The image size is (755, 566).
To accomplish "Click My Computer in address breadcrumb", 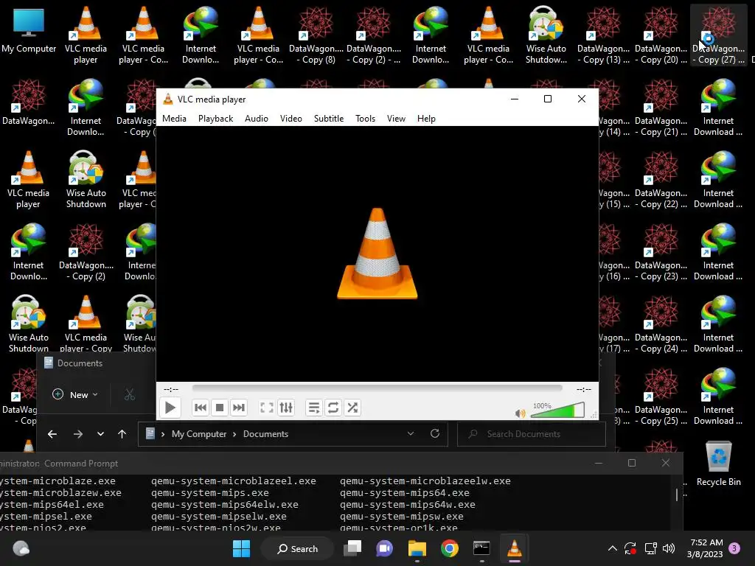I will (x=199, y=434).
